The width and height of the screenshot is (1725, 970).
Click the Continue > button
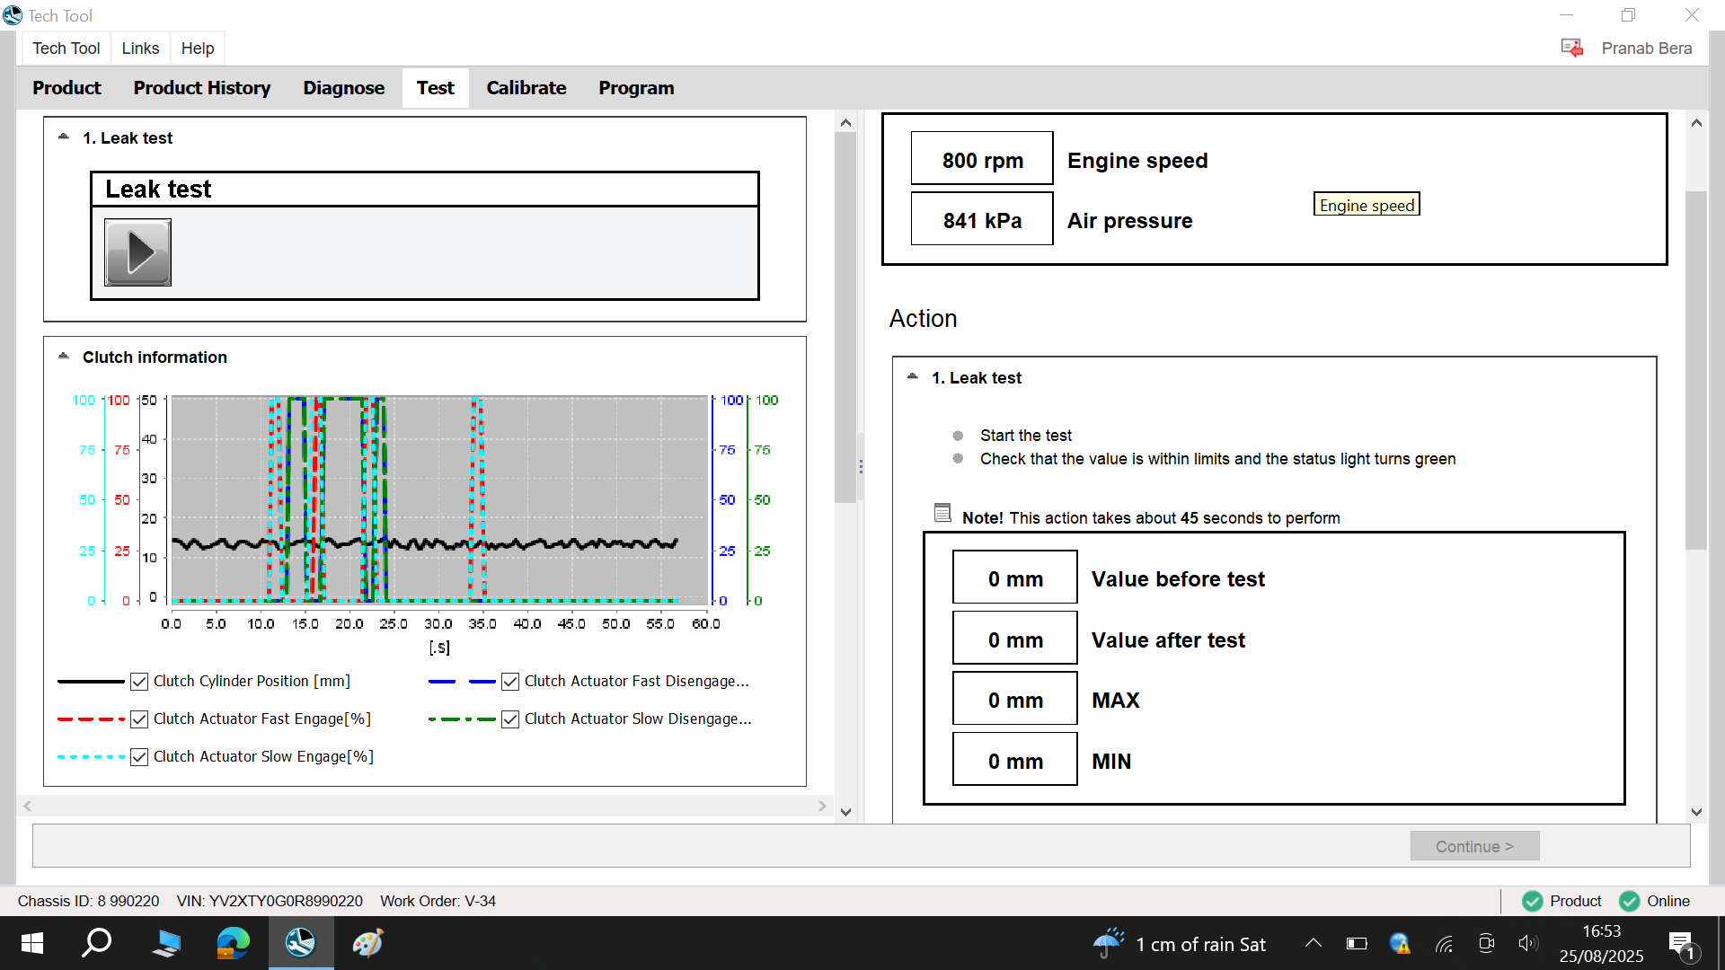[1474, 846]
